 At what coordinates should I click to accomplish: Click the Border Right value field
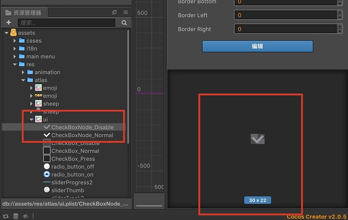285,29
